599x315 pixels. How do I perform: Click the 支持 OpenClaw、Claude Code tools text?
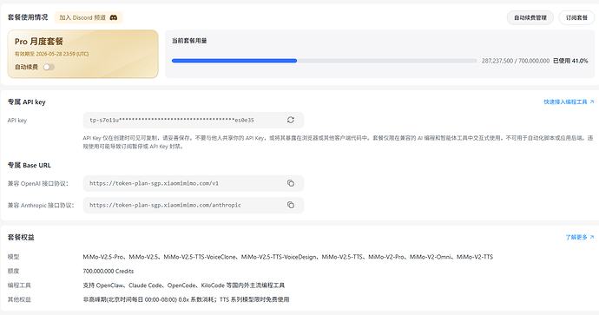(x=184, y=285)
